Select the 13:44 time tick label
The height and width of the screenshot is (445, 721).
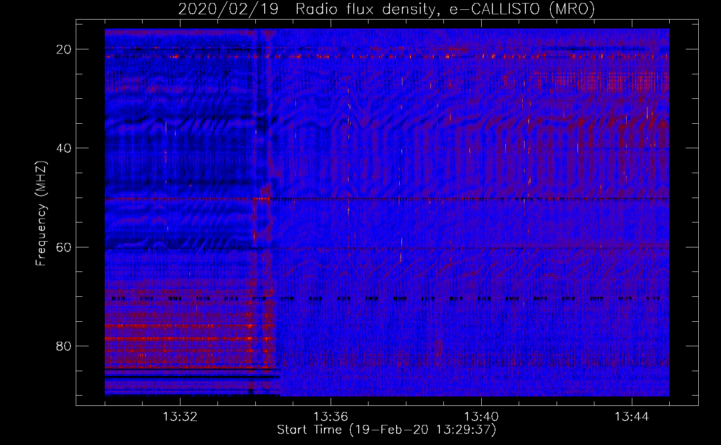pyautogui.click(x=632, y=417)
